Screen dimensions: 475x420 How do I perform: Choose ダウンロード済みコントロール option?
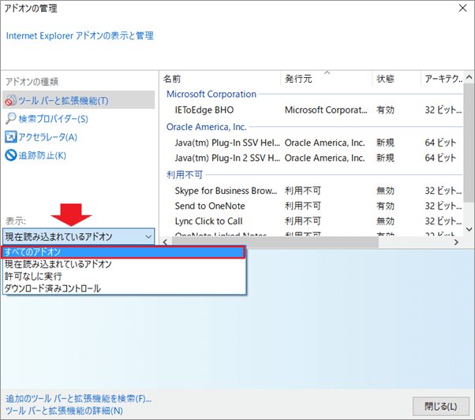pyautogui.click(x=124, y=288)
